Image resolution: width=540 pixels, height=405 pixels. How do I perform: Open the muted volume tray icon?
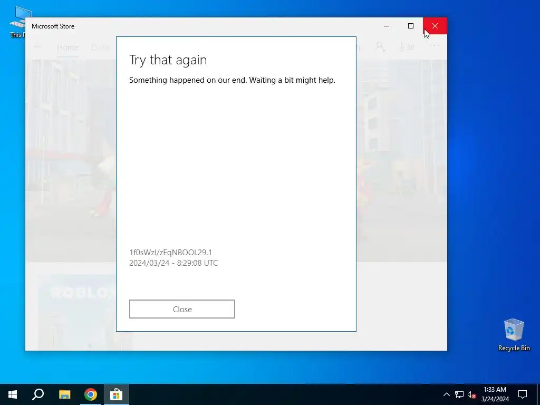point(472,394)
